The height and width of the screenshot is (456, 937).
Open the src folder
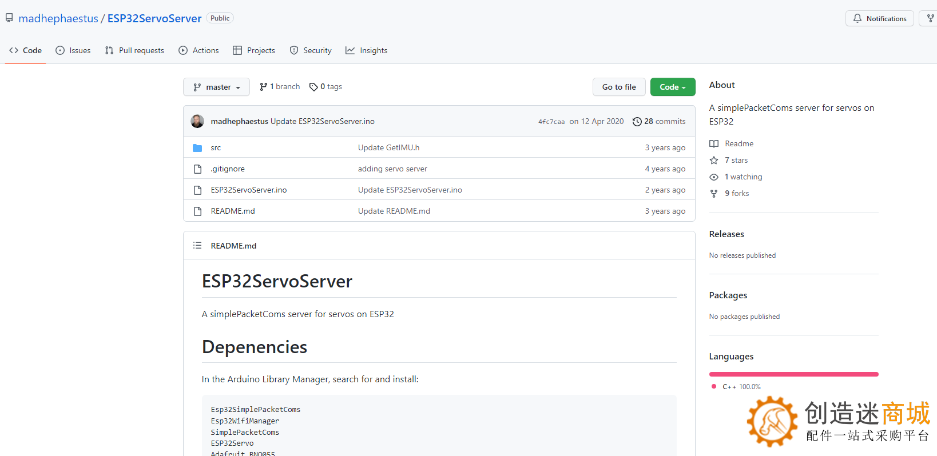(216, 147)
